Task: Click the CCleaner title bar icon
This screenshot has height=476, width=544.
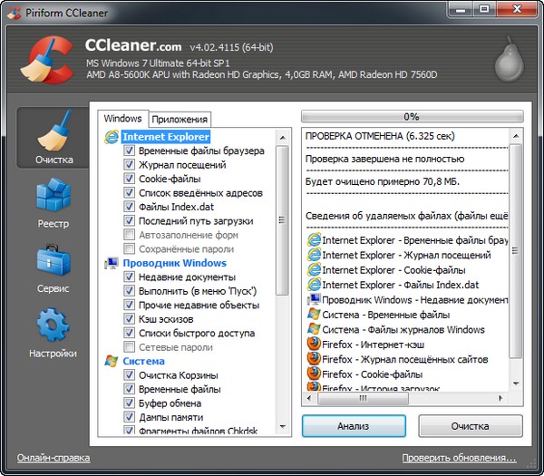Action: (15, 13)
